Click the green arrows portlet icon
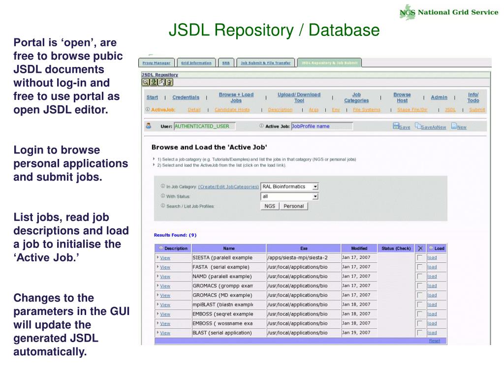Screen dimensions: 504x378 coord(154,82)
